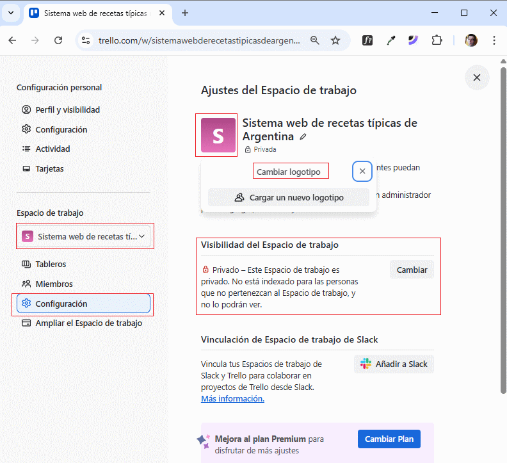Close the Cambiar logotipo popup

[x=362, y=172]
